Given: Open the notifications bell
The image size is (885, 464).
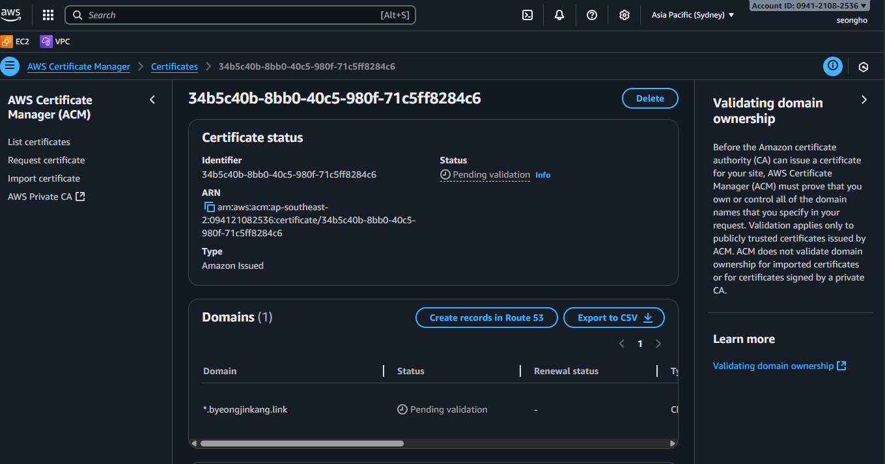Looking at the screenshot, I should pyautogui.click(x=559, y=15).
